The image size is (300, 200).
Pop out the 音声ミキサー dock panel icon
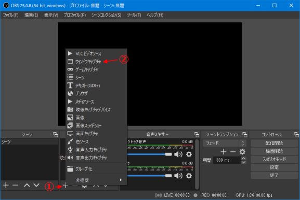[197, 135]
